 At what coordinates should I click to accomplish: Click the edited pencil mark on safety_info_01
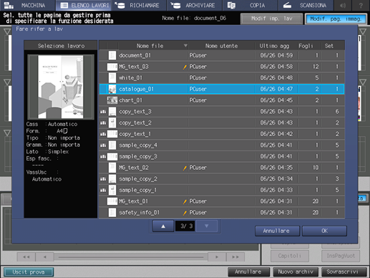[x=185, y=213]
